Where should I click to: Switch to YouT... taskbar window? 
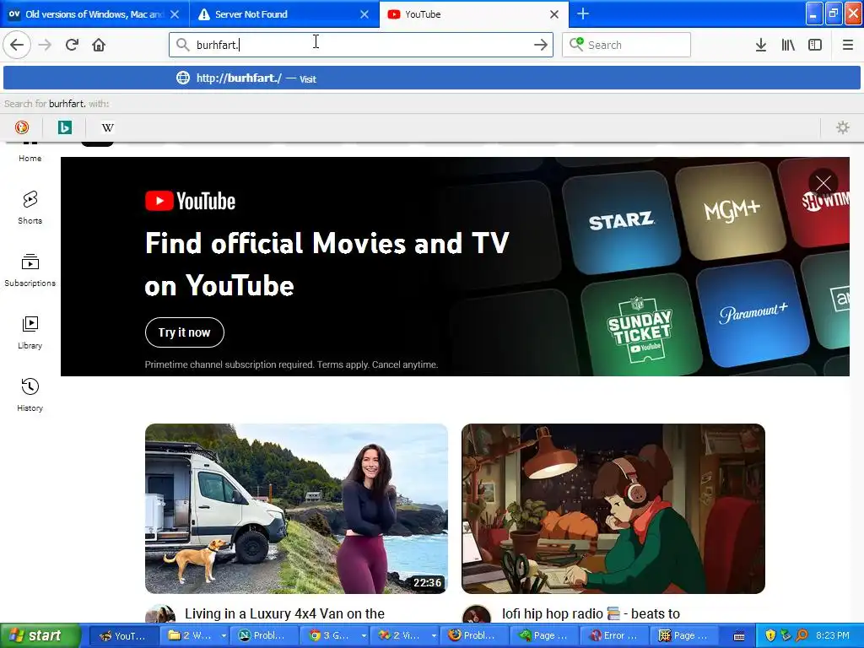coord(123,636)
